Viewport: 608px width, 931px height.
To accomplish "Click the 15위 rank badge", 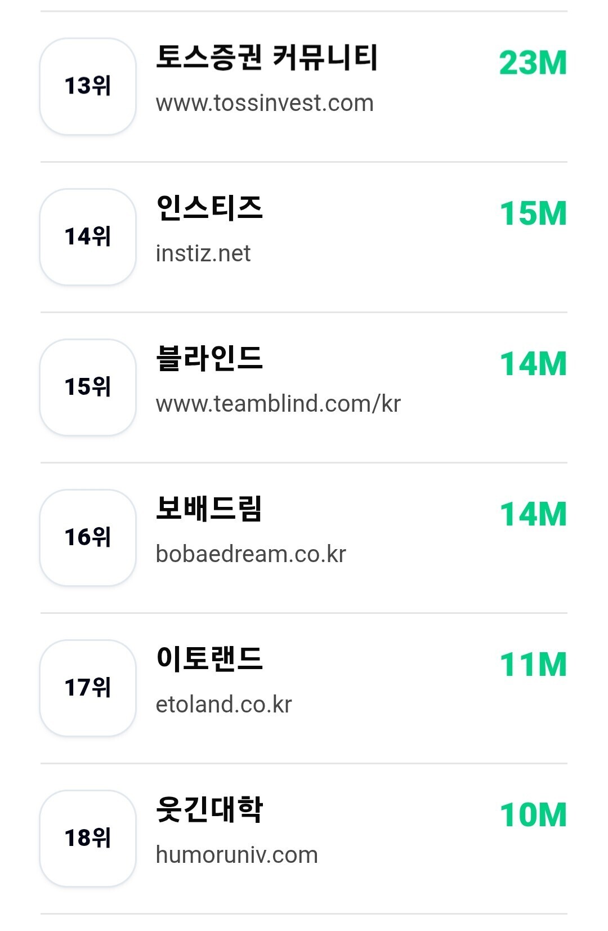I will pyautogui.click(x=88, y=387).
